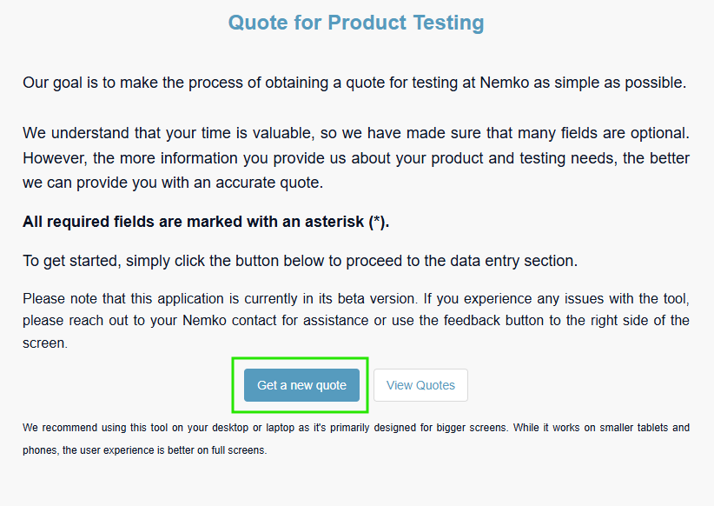
Task: Click the 'Please note' beta version paragraph
Action: coord(356,321)
